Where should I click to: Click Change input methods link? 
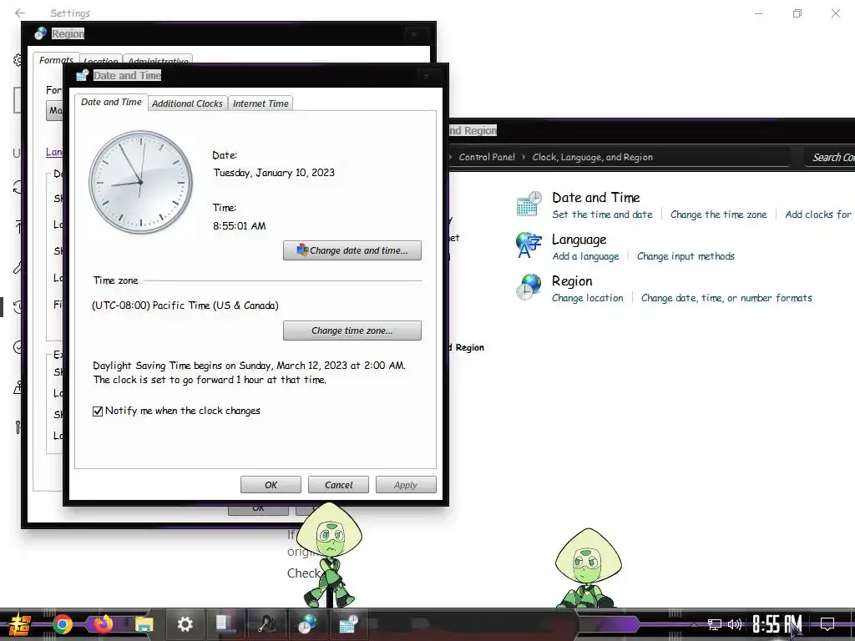[686, 256]
